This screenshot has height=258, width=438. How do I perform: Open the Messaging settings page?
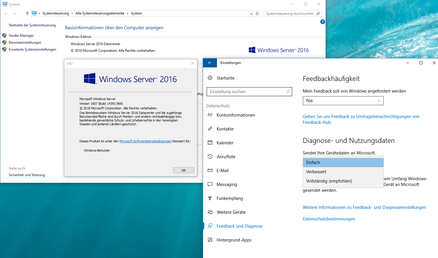click(x=227, y=185)
